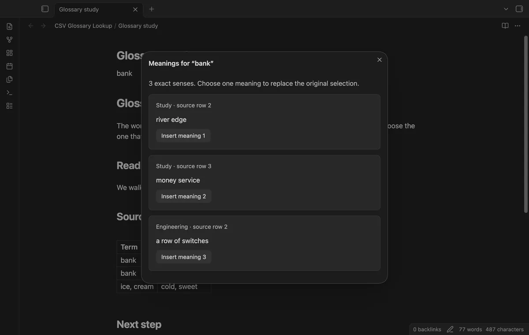Click the vertical scrollbar of the note
529x335 pixels.
[x=525, y=123]
